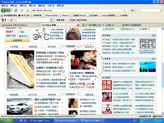
Task: Open the 說明 menu
Action: tap(60, 5)
